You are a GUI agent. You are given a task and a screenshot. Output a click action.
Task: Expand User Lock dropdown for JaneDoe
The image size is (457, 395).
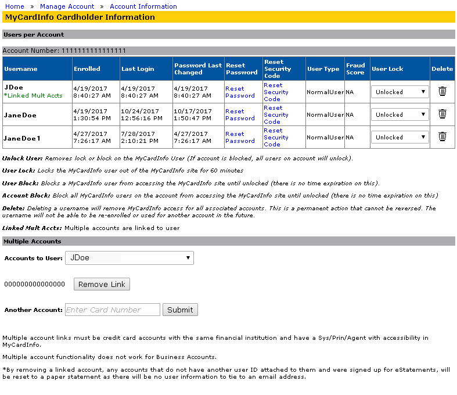pos(400,114)
